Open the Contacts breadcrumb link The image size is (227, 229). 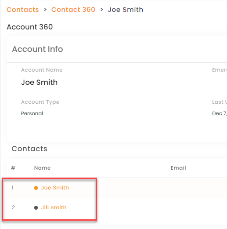coord(23,10)
